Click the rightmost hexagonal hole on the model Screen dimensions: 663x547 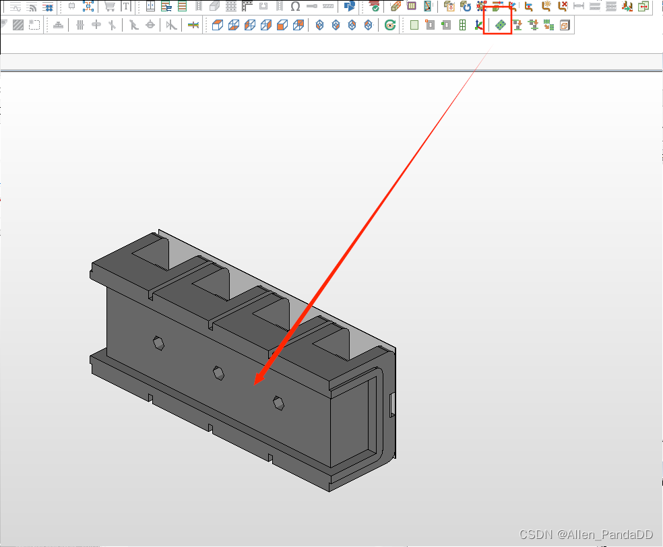pos(278,402)
